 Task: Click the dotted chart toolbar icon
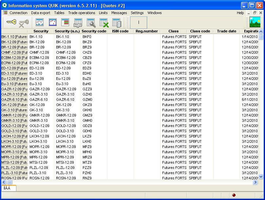tap(53, 23)
